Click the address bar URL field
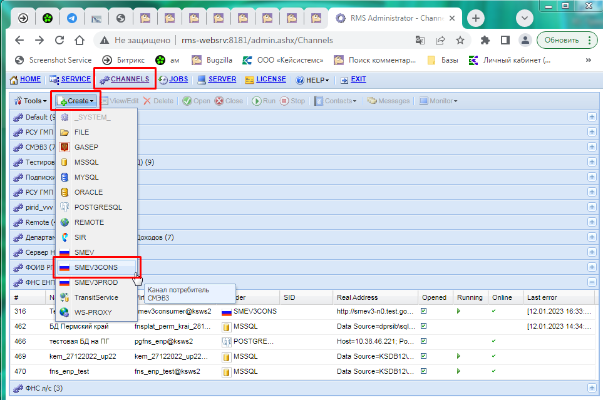Viewport: 603px width, 400px height. (257, 40)
